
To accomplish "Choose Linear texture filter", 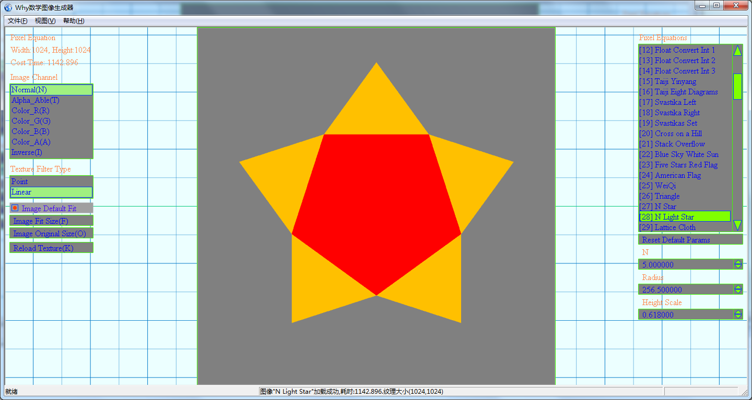I will pos(51,192).
